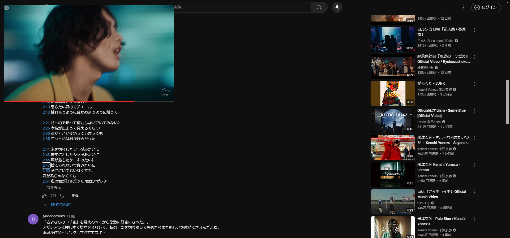Open ヨルシカ Live 花人局 video thumbnail
This screenshot has height=238, width=510.
tap(393, 39)
